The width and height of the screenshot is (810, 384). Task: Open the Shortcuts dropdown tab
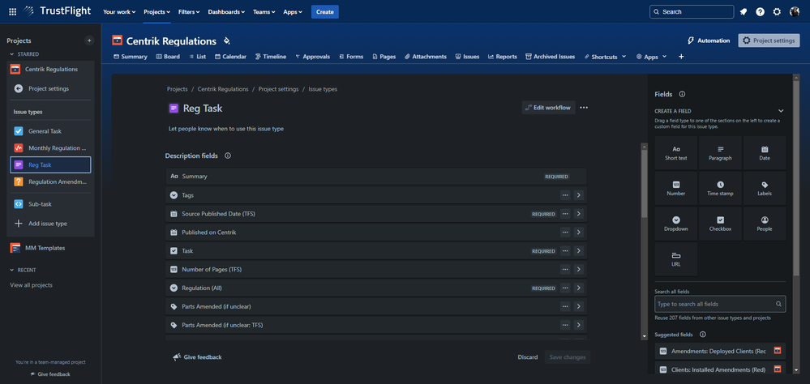605,57
